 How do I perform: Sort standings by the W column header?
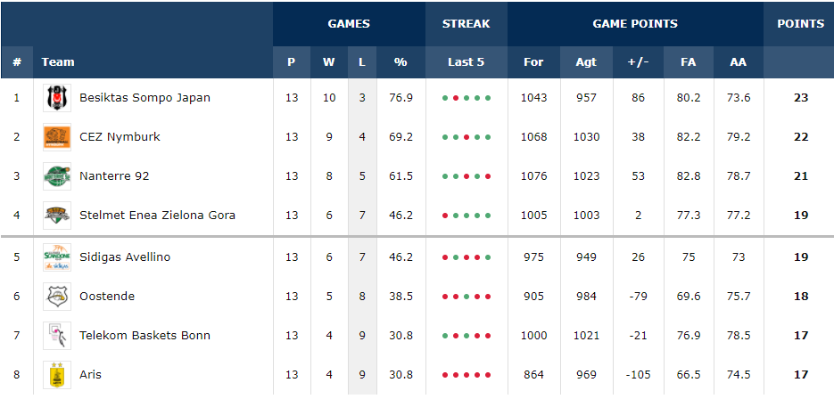(329, 62)
